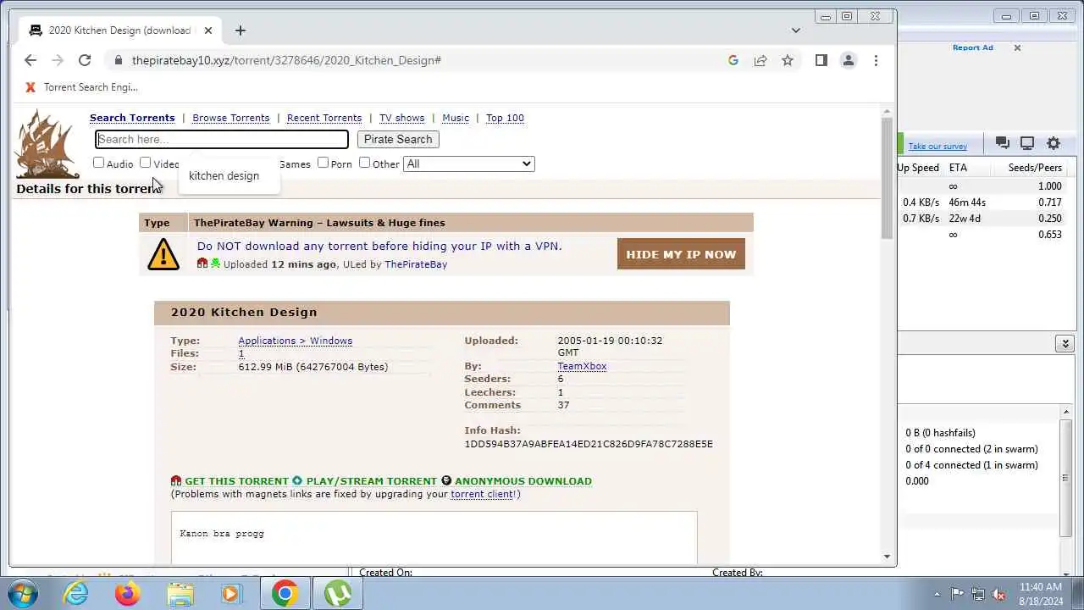The width and height of the screenshot is (1084, 610).
Task: Click Take our survey link in uTorrent
Action: point(937,147)
